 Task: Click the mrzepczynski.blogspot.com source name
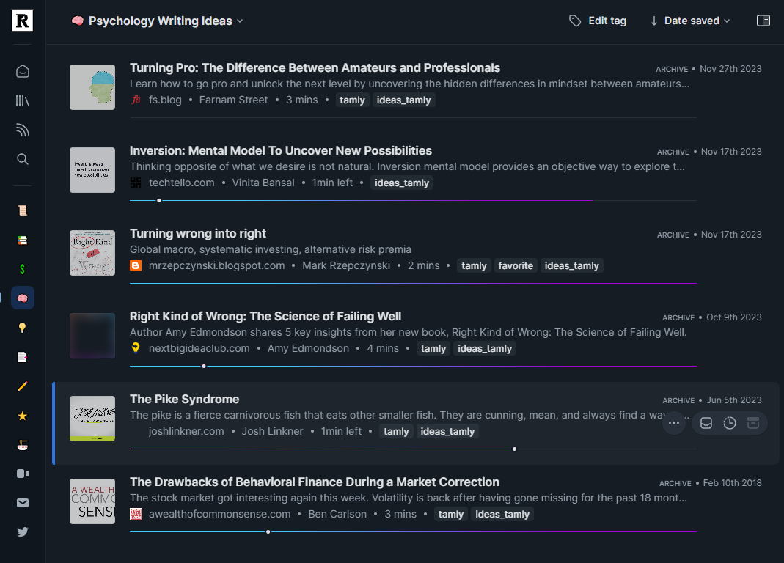pyautogui.click(x=216, y=266)
